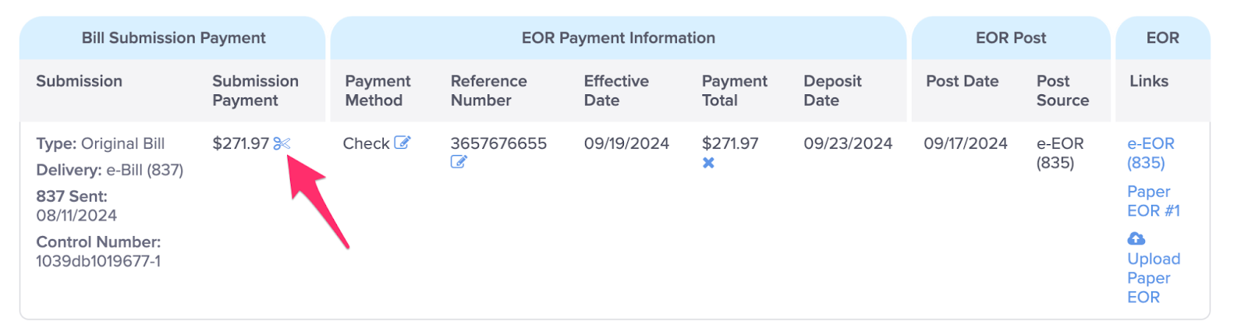Select the Bill Submission Payment header tab

coord(173,38)
